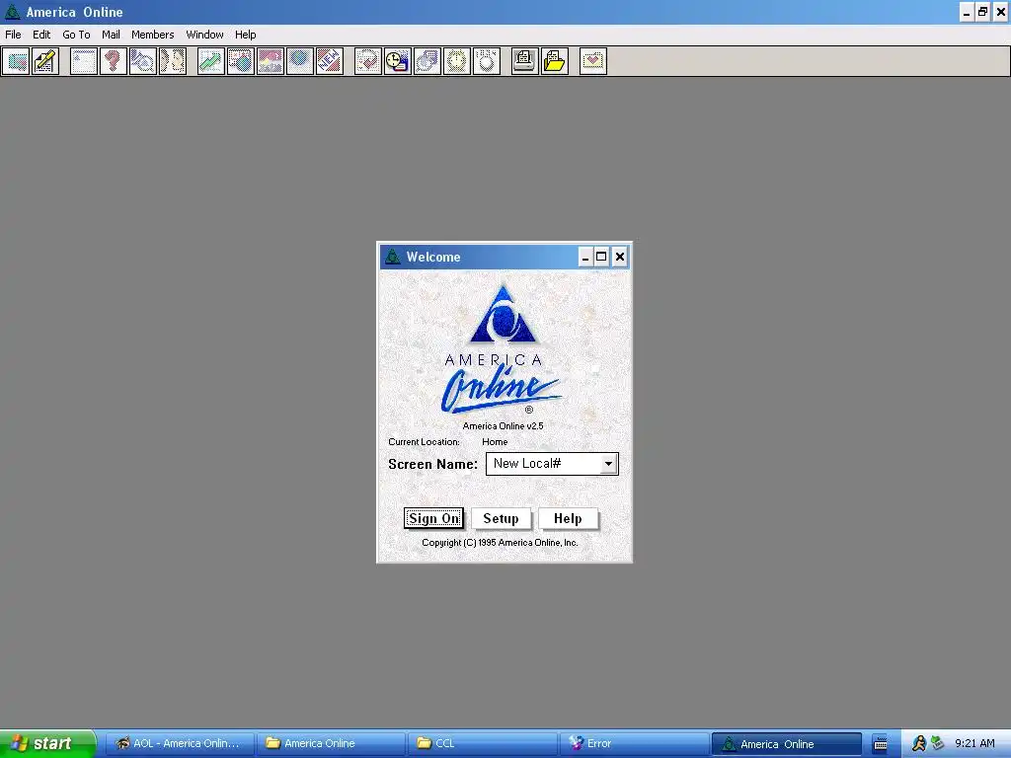
Task: Click the File Search disks magnifier icon
Action: (x=428, y=61)
